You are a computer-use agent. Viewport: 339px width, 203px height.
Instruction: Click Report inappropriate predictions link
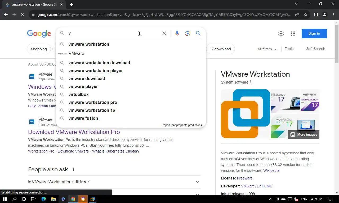click(x=182, y=125)
